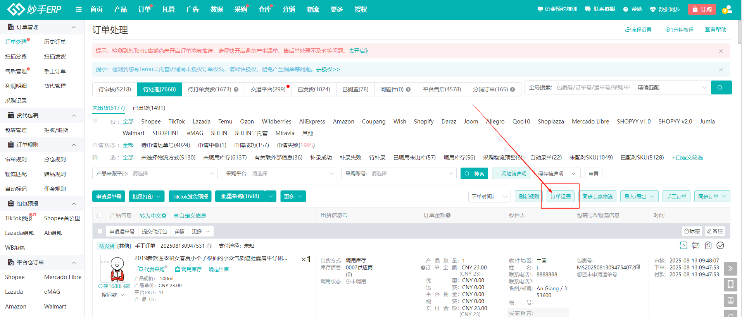
Task: Open the 采购账号 dropdown
Action: pos(399,173)
